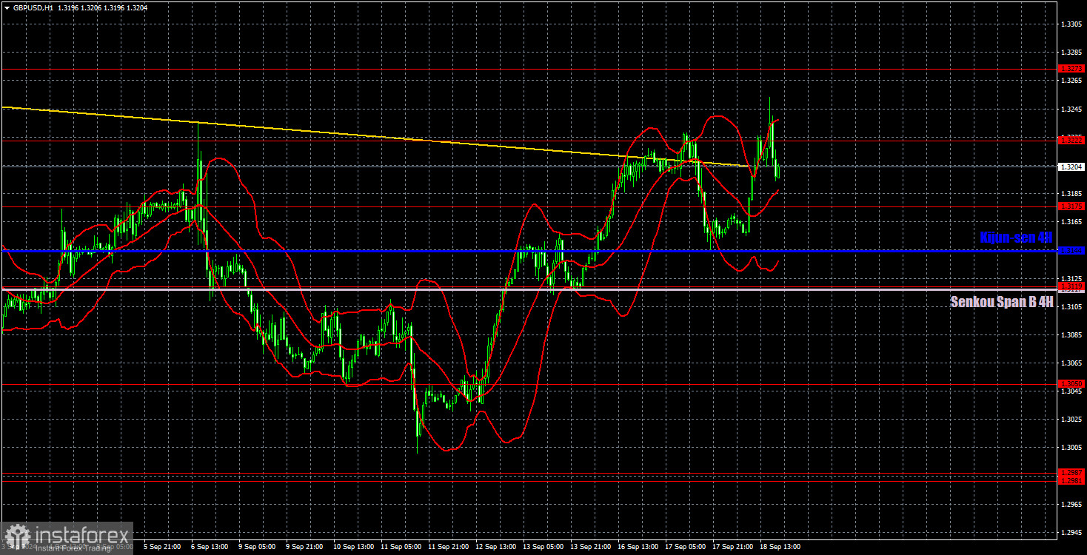
Task: Click the Senkou Span B 4H label
Action: coord(1002,301)
